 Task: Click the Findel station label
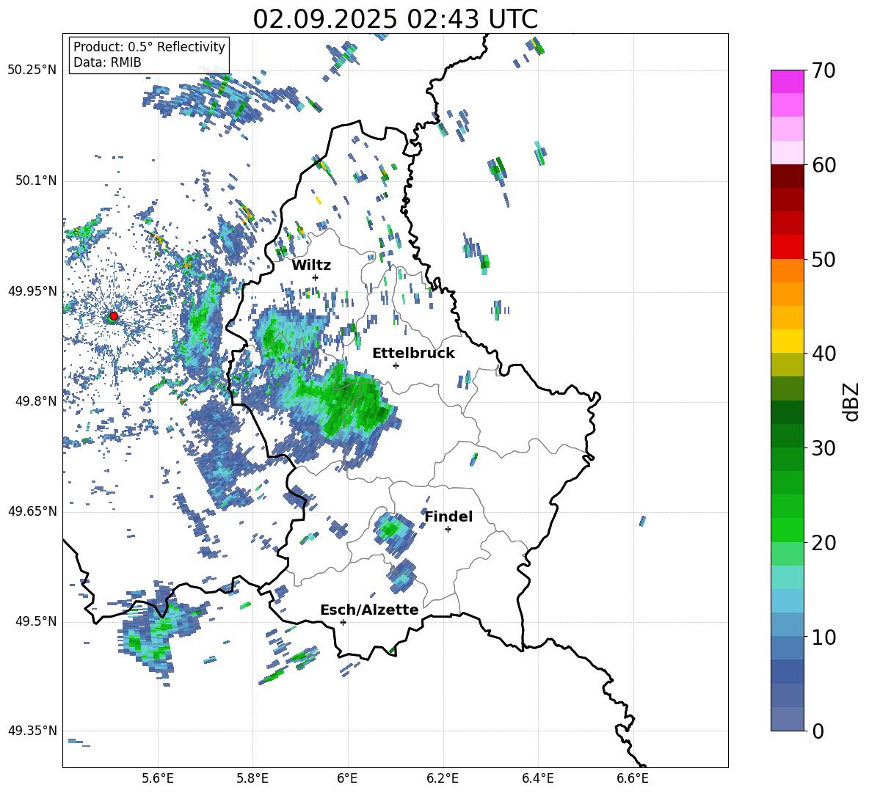[x=448, y=516]
